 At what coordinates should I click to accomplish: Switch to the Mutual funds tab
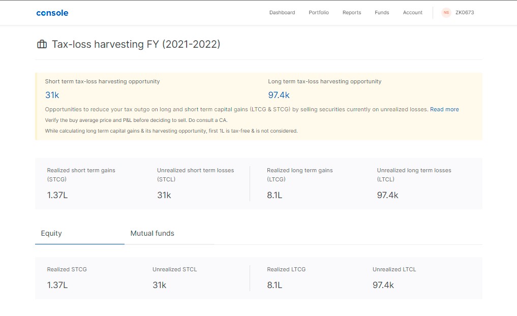[x=169, y=233]
